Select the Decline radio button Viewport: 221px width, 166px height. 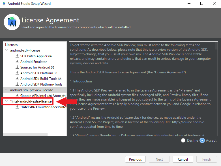click(183, 140)
